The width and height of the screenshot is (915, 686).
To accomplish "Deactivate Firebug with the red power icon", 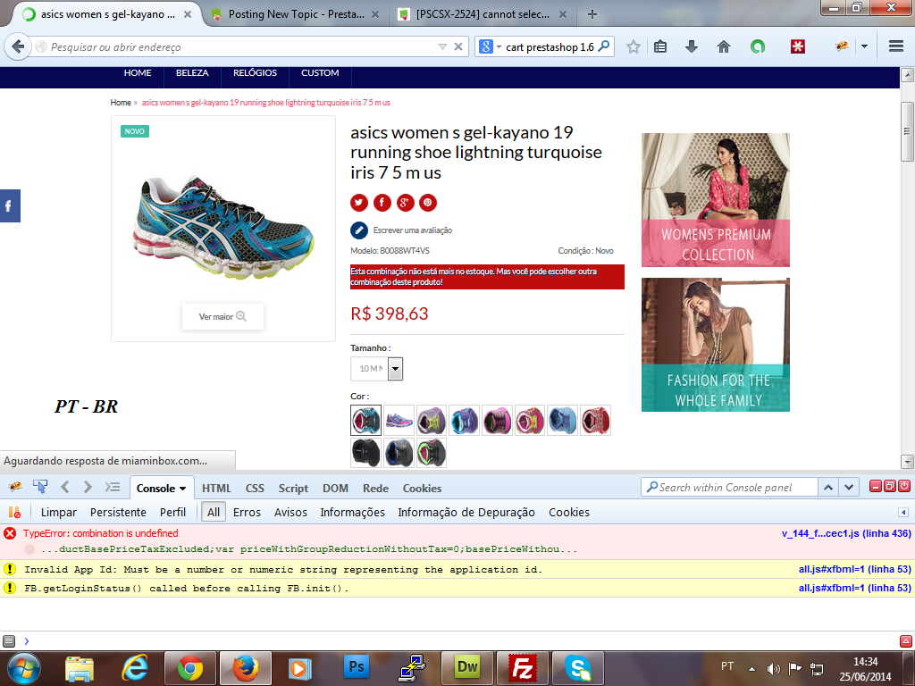I will 904,486.
